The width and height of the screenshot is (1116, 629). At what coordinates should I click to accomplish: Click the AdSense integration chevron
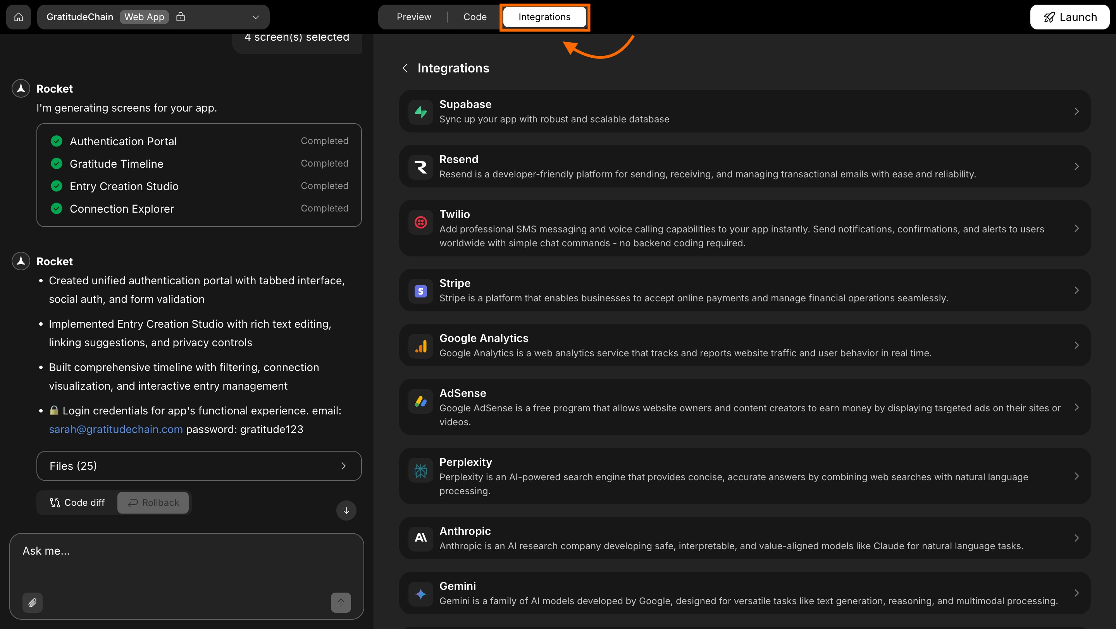(x=1076, y=407)
